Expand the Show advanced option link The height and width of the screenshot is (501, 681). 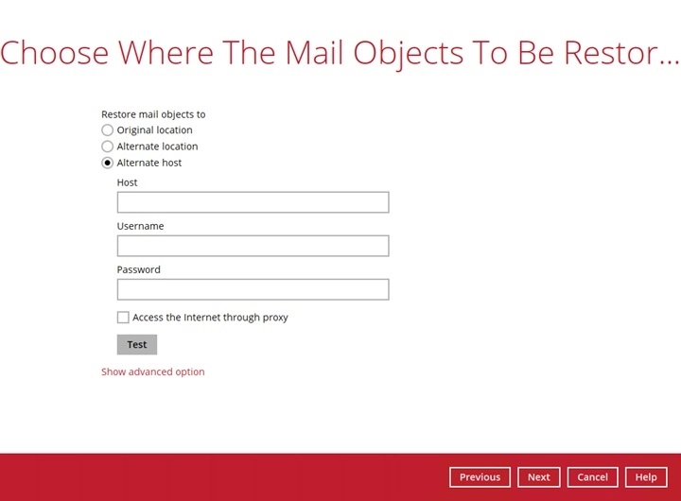click(152, 371)
